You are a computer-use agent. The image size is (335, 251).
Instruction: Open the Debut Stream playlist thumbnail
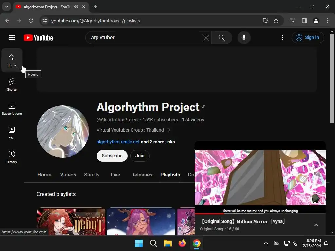click(x=71, y=222)
